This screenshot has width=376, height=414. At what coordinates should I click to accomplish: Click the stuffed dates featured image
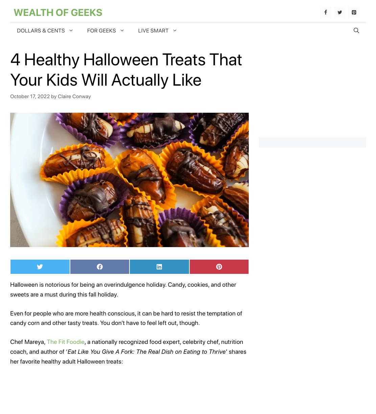[130, 180]
